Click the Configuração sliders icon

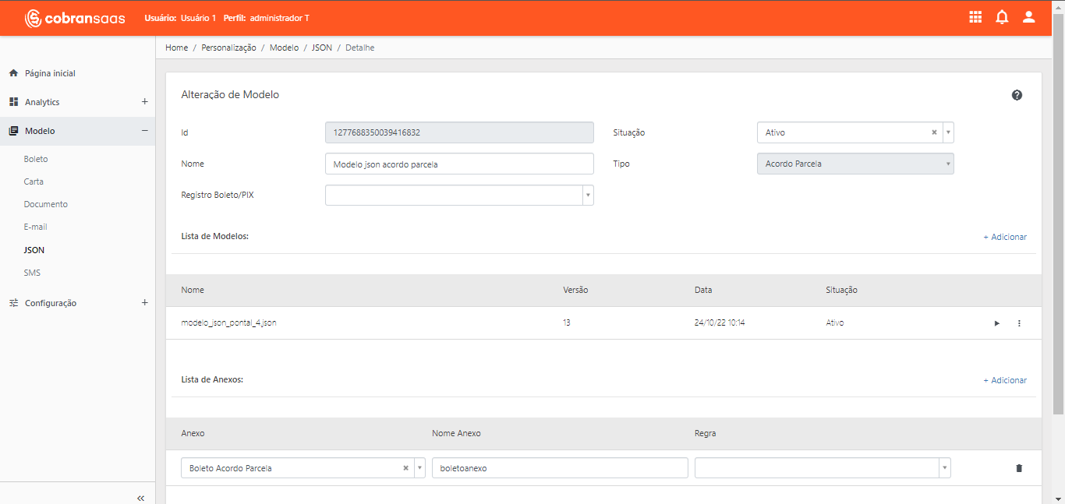[x=13, y=303]
